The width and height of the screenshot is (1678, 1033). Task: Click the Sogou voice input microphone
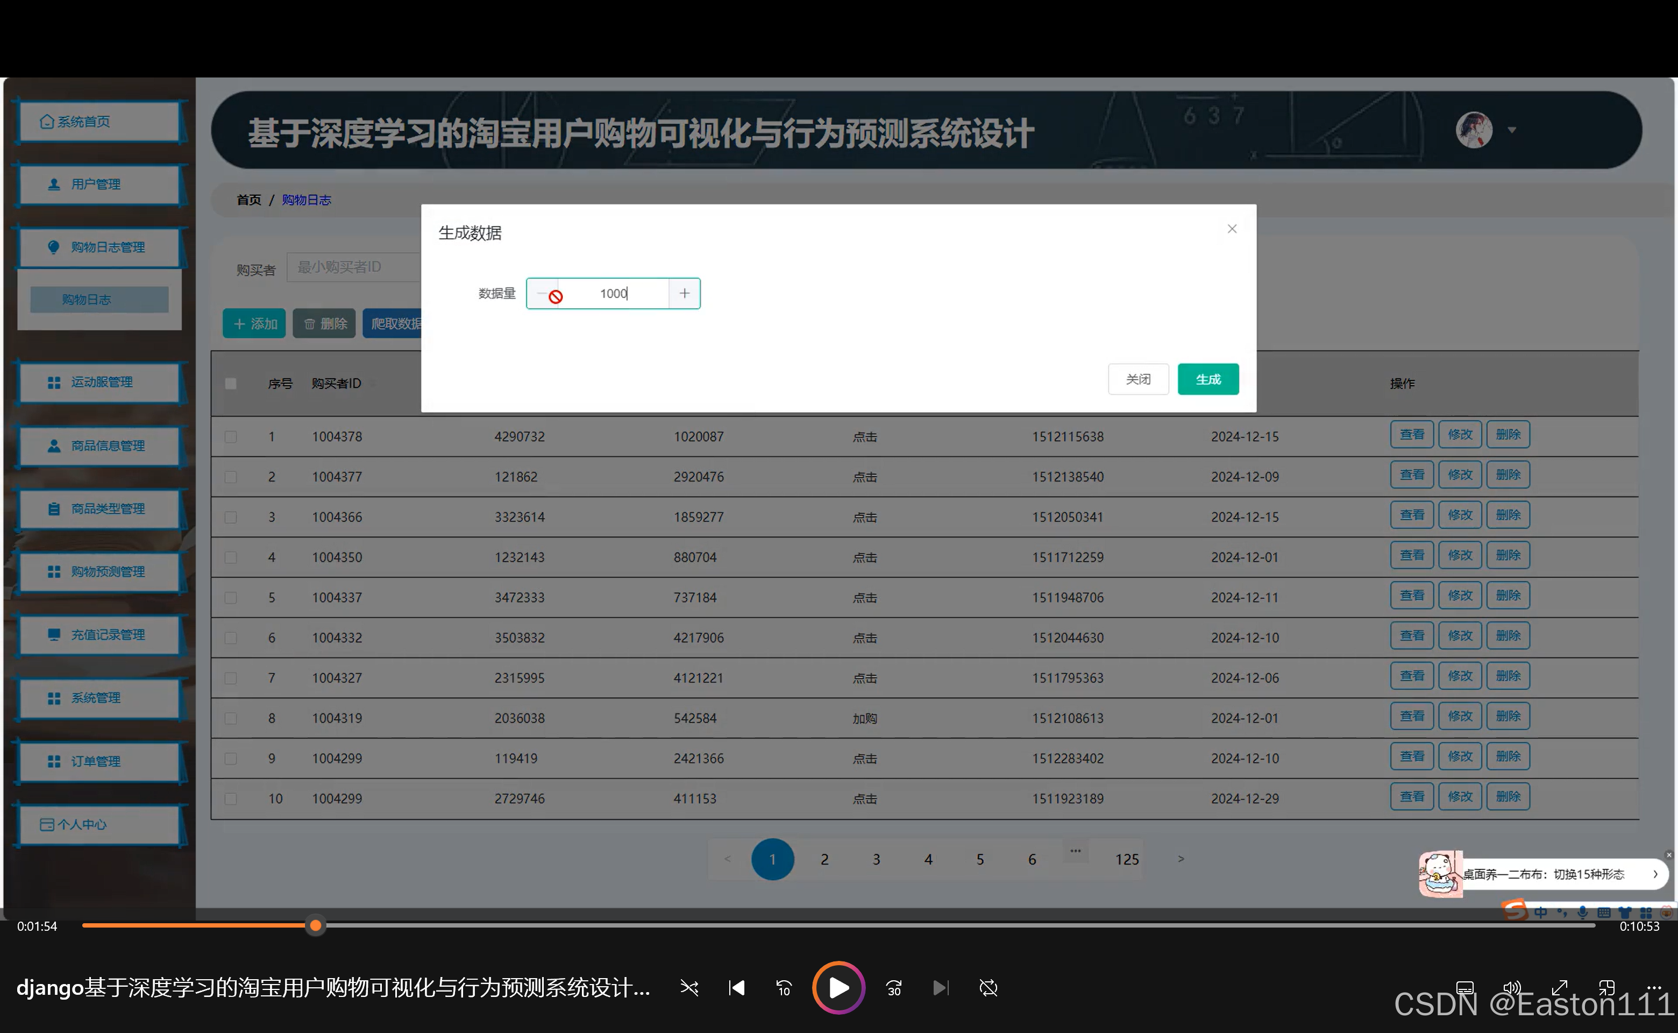1582,913
